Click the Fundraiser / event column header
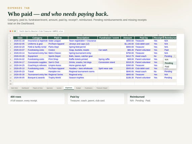 tap(109, 38)
